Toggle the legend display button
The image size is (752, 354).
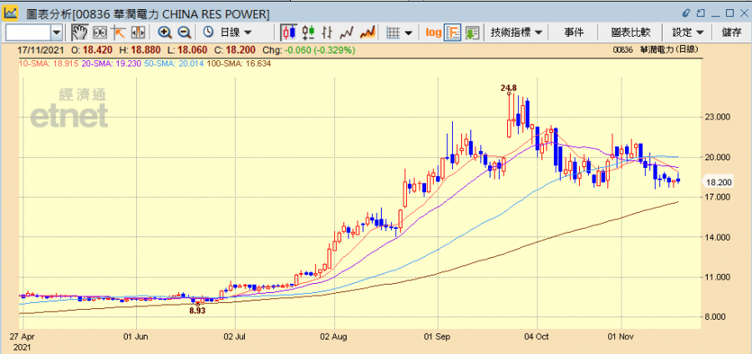point(453,33)
